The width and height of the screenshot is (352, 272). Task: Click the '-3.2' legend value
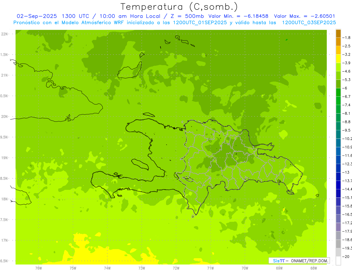coord(346,55)
